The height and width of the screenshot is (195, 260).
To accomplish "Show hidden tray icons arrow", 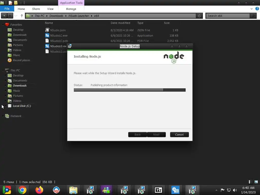I will pos(216,190).
